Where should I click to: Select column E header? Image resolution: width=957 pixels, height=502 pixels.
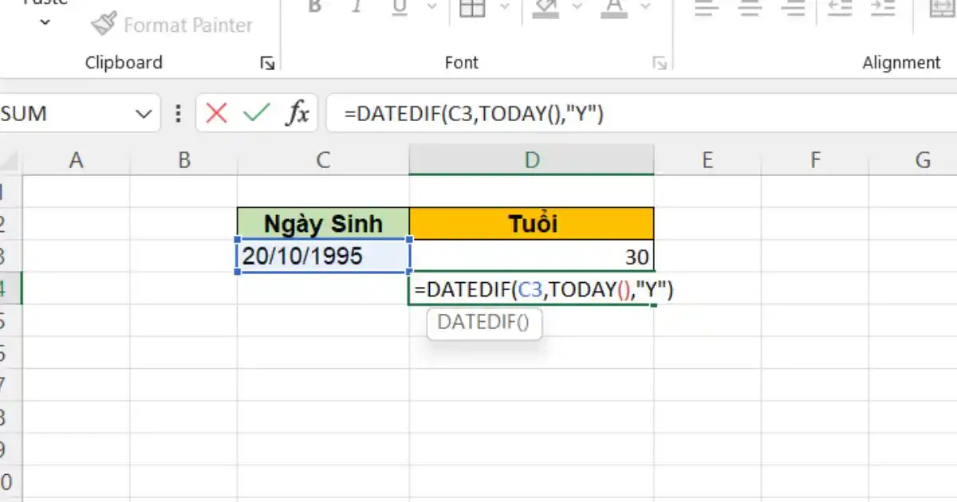707,160
